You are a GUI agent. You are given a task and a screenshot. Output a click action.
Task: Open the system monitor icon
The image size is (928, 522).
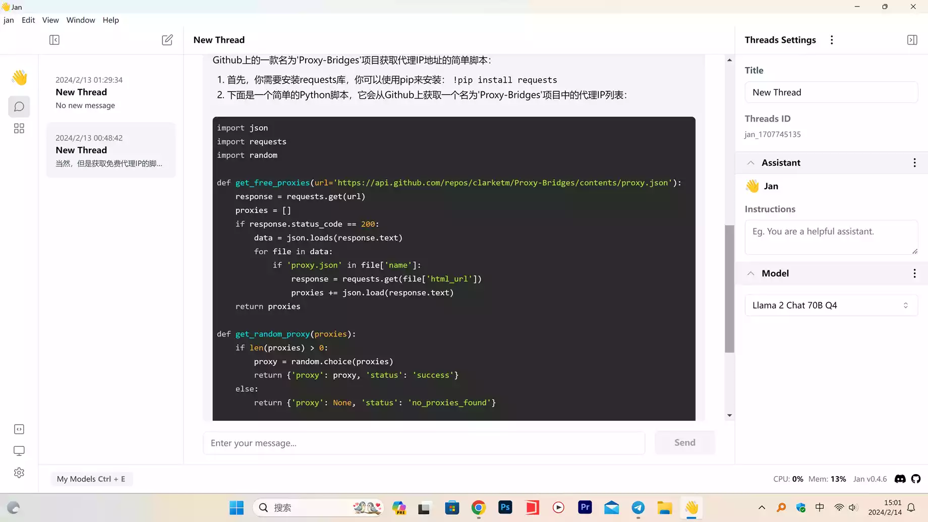click(x=19, y=451)
